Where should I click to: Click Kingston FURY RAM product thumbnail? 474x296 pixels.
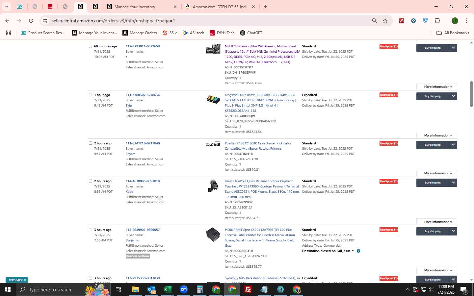[213, 99]
